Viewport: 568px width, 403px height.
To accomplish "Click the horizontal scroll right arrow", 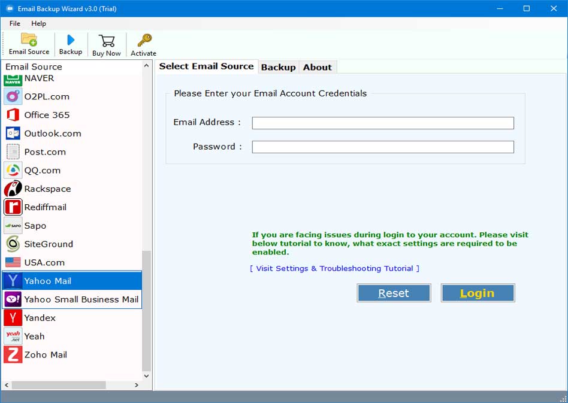I will tap(137, 385).
